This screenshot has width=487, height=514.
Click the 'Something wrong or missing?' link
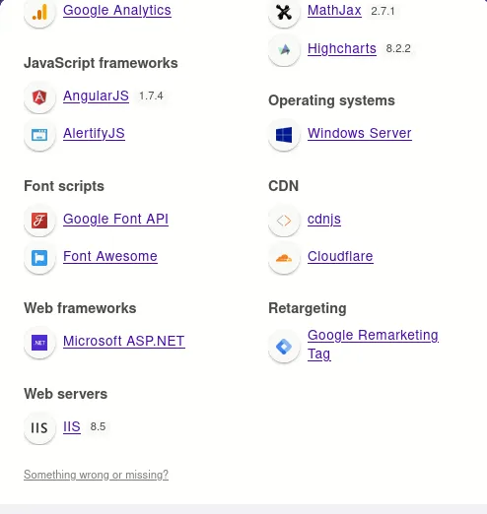[x=96, y=475]
